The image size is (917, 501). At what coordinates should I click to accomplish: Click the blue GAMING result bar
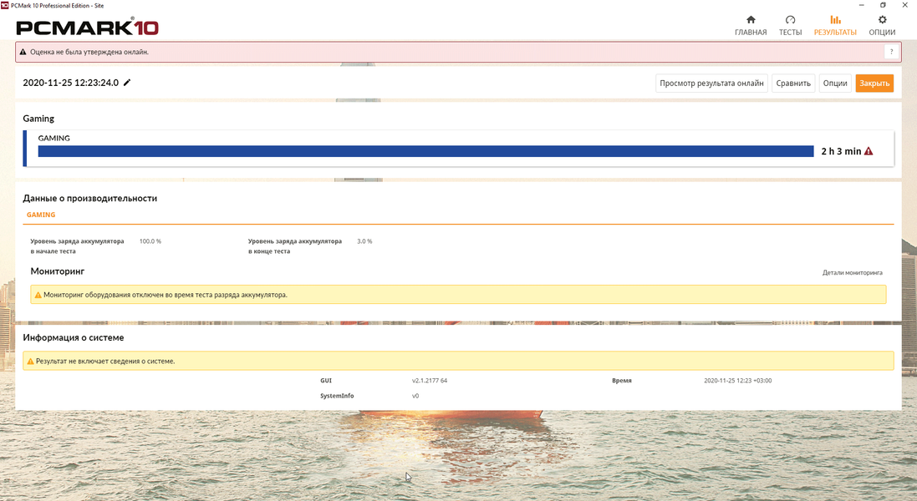coord(425,151)
